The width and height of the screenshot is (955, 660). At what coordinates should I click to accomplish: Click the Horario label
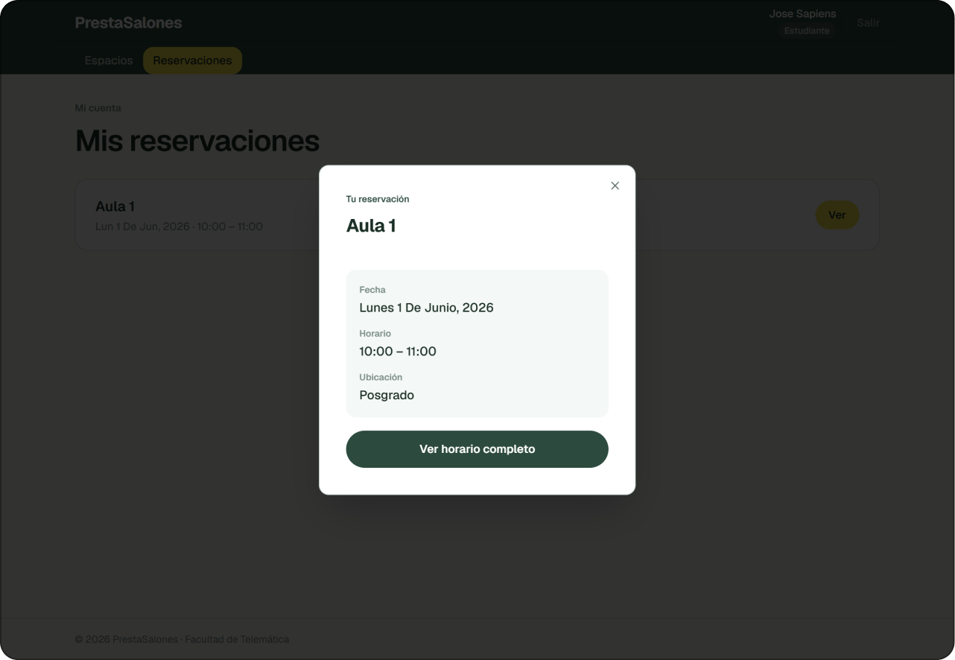click(375, 334)
